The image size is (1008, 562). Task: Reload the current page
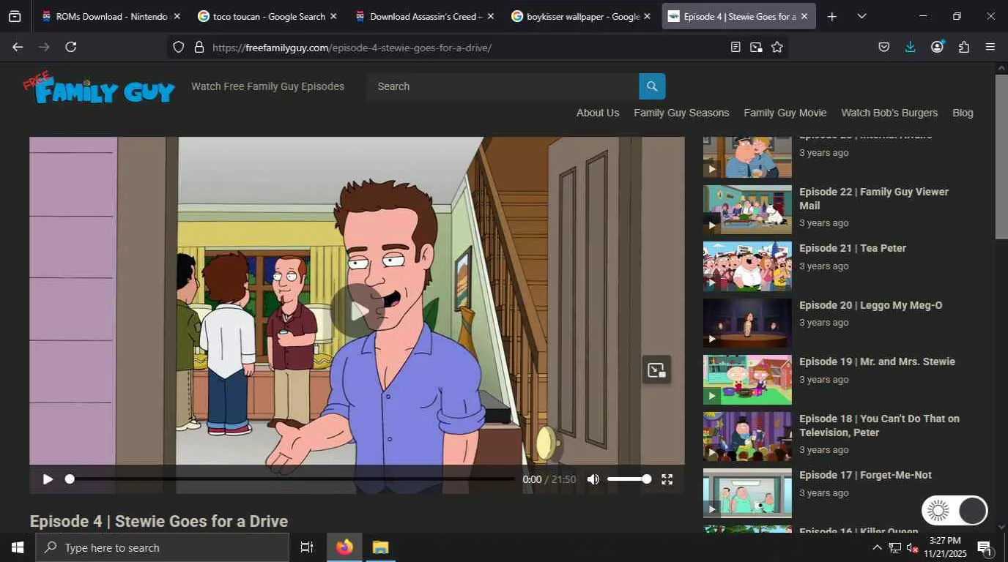pos(71,47)
